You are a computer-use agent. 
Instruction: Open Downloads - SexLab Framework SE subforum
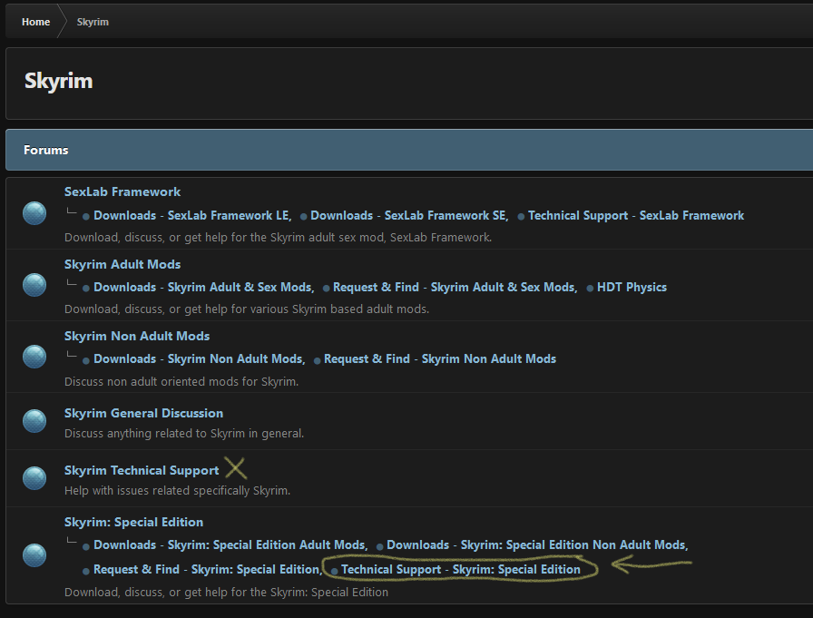click(409, 215)
